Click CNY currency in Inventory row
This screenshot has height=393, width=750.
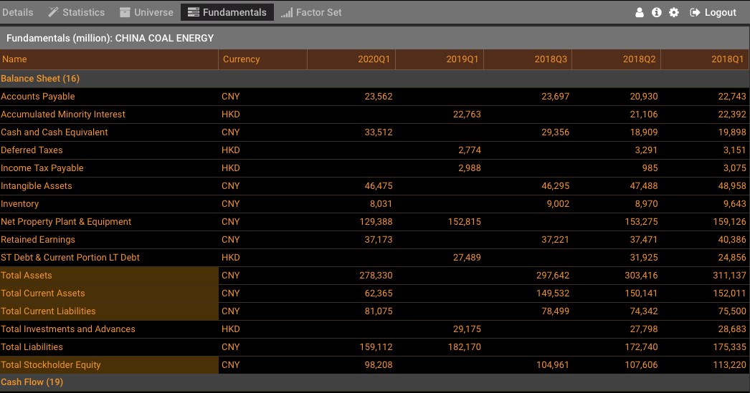click(x=231, y=204)
